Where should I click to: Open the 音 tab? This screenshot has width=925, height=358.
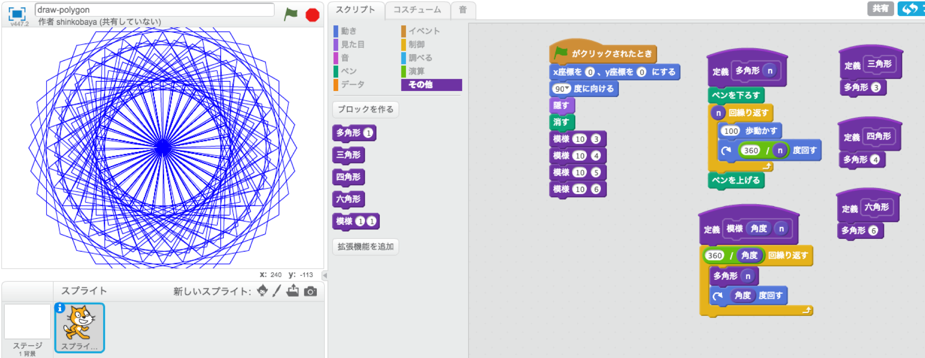click(x=463, y=10)
